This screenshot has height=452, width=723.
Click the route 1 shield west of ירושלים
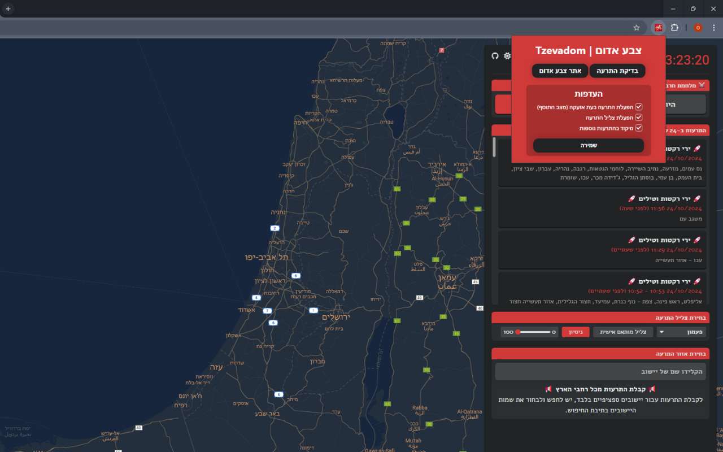point(313,310)
